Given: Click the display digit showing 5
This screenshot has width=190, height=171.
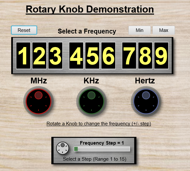Looking at the screenshot, I should (x=92, y=56).
